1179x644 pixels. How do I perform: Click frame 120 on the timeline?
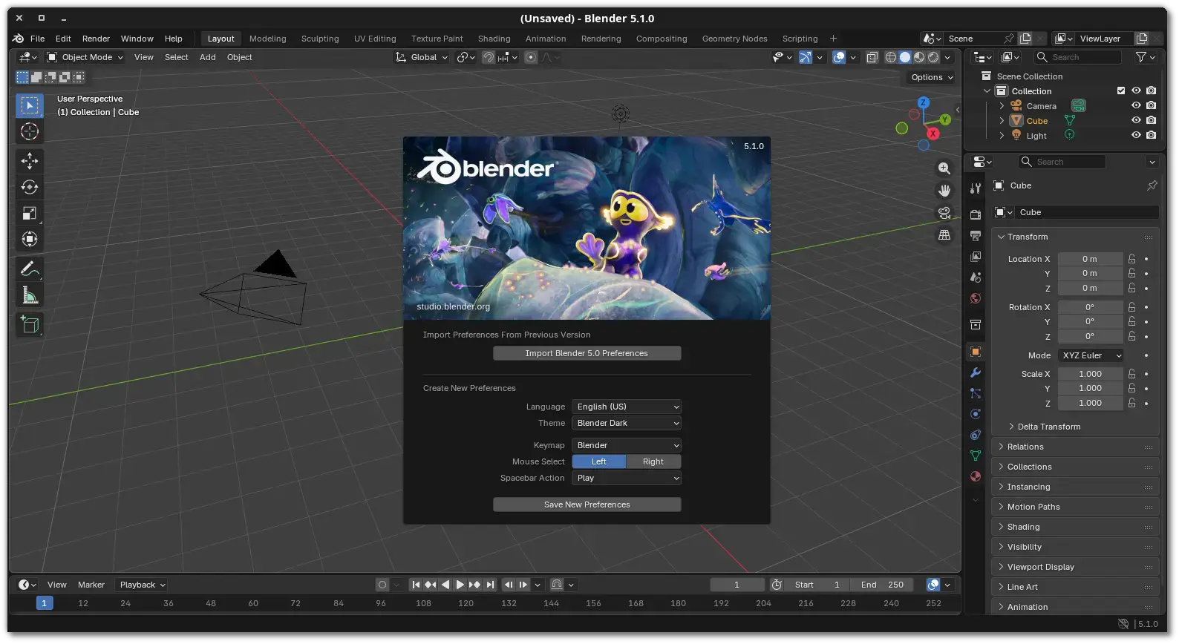466,603
